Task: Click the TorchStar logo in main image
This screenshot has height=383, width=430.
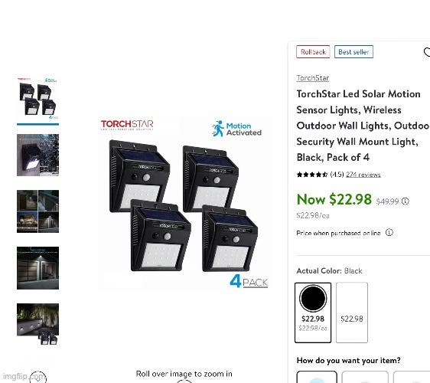Action: click(127, 125)
